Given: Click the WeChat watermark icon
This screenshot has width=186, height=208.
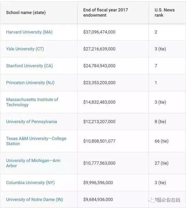Looking at the screenshot, I should point(151,200).
